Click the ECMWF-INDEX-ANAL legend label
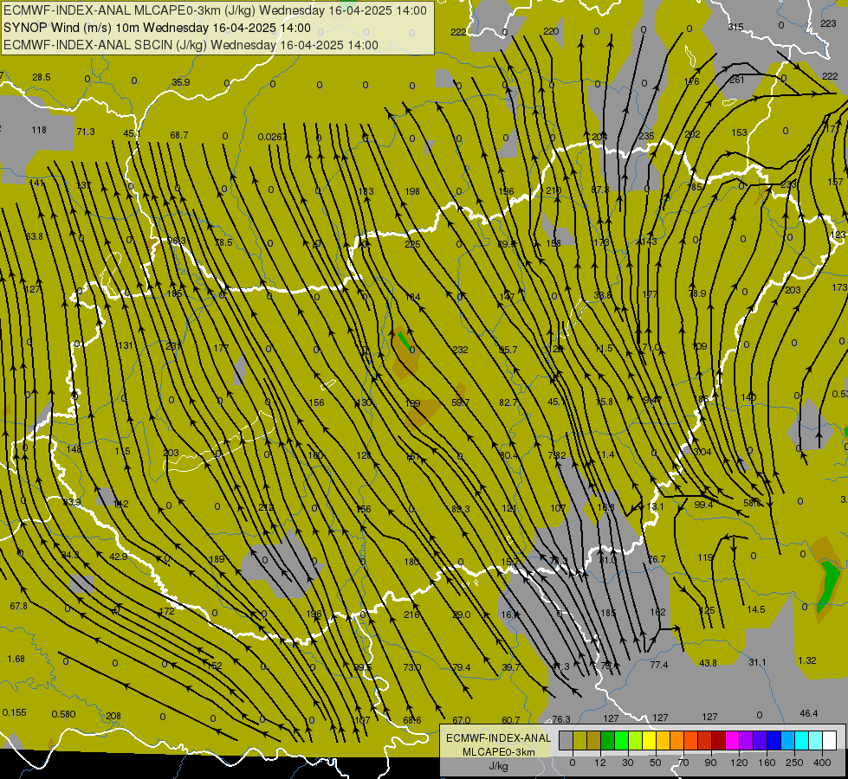The width and height of the screenshot is (848, 779). [x=498, y=738]
